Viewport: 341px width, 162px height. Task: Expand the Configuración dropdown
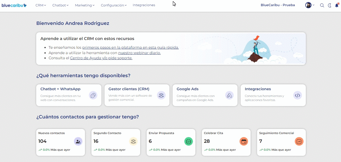[x=113, y=5]
